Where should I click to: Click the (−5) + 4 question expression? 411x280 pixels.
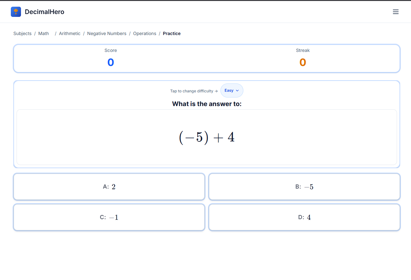tap(207, 137)
